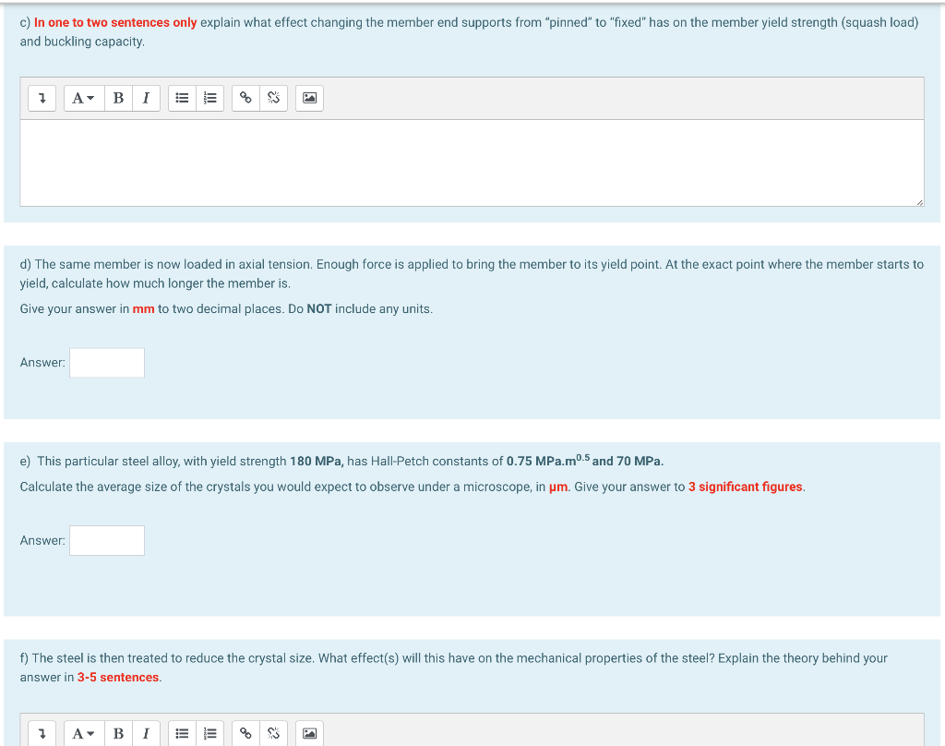945x746 pixels.
Task: Expand toolbar toggle in question f editor
Action: pos(42,733)
